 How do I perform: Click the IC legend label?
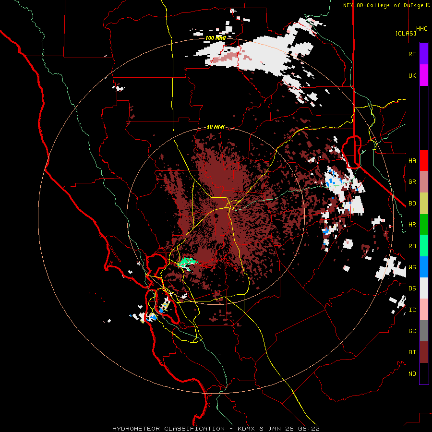pos(412,310)
